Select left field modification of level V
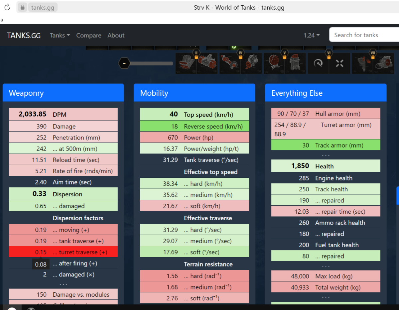This screenshot has width=399, height=310. point(274,63)
